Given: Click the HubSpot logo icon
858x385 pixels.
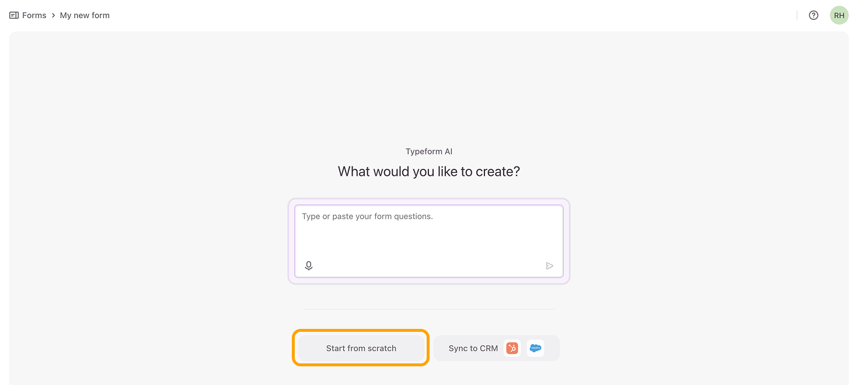Looking at the screenshot, I should 512,348.
